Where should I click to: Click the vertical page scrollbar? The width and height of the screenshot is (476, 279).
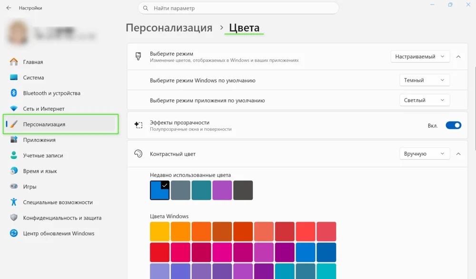[x=475, y=108]
